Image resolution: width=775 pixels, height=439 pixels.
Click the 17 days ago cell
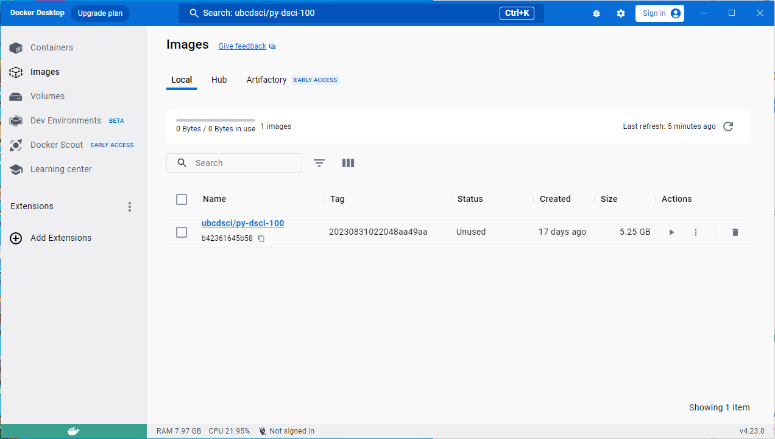point(562,232)
